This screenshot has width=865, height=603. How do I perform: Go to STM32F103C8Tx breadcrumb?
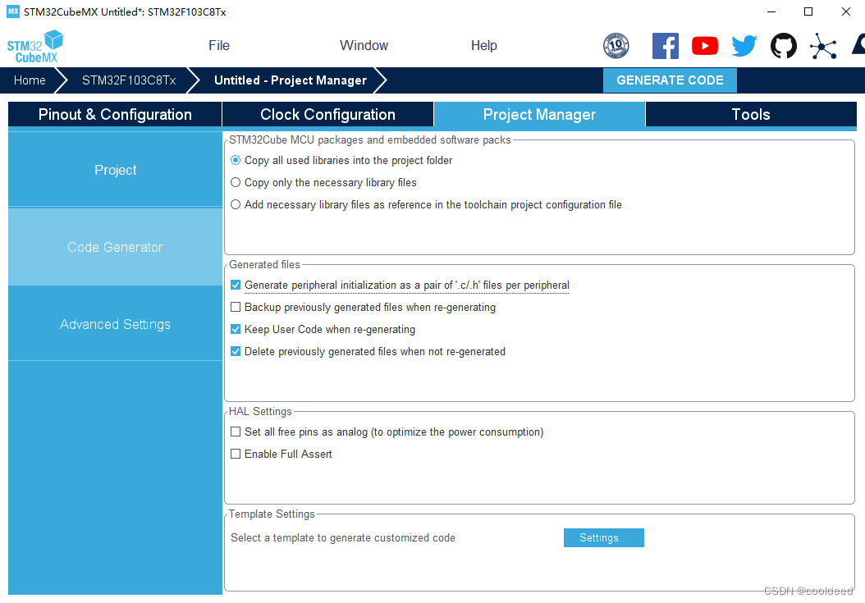click(x=129, y=80)
